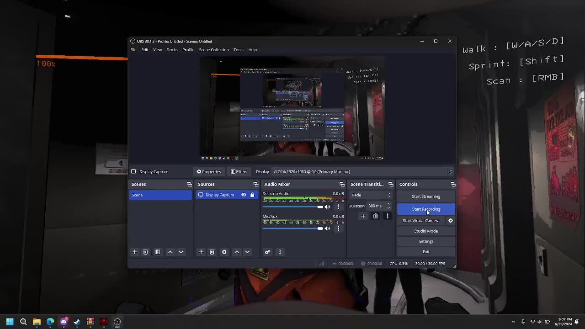Image resolution: width=585 pixels, height=329 pixels.
Task: Open the Fade transition dropdown
Action: (371, 195)
